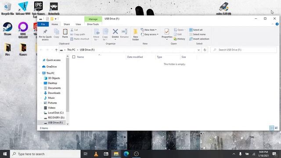Toggle the select-all items checkbox
The width and height of the screenshot is (281, 158).
pyautogui.click(x=74, y=57)
